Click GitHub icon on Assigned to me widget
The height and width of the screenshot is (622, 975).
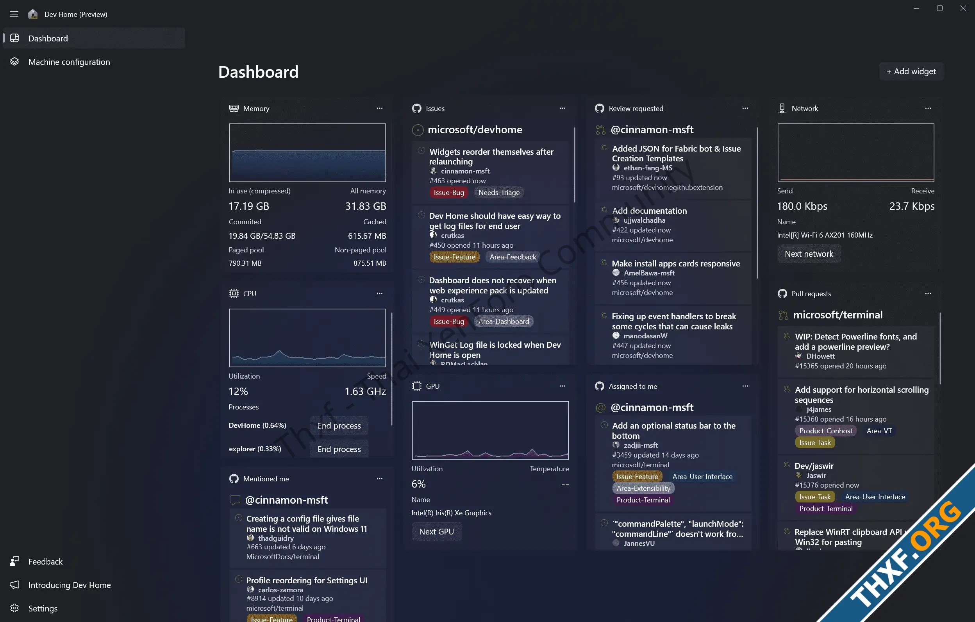[600, 386]
